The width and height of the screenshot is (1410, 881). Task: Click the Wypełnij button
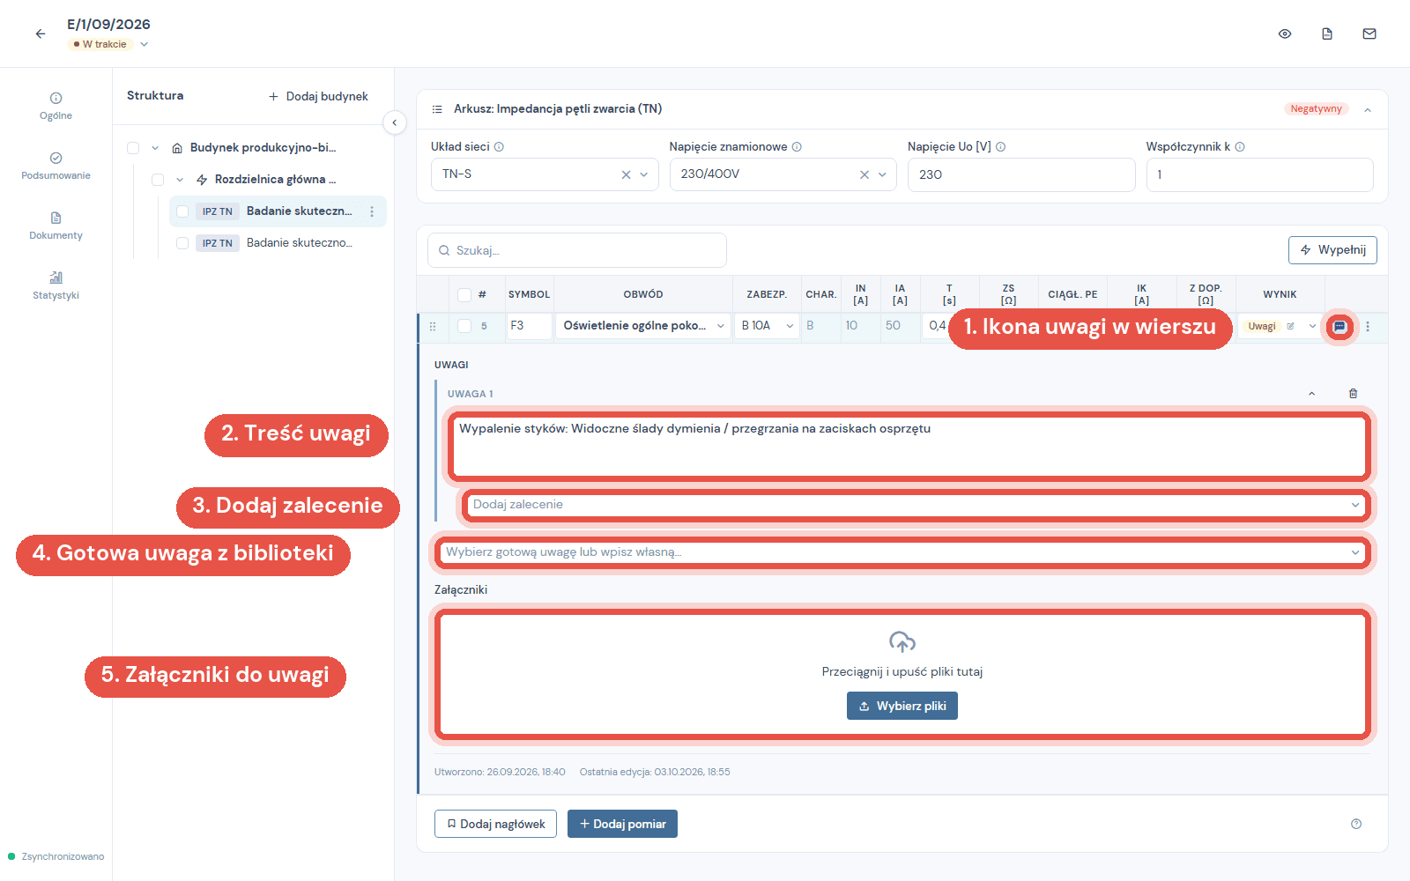pos(1332,250)
